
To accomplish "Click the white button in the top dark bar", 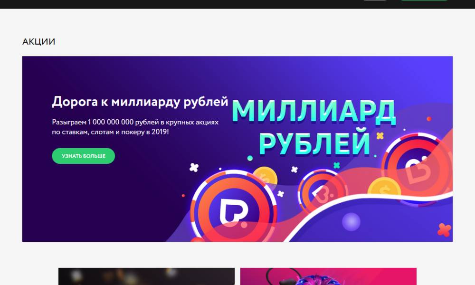I will (375, 0).
